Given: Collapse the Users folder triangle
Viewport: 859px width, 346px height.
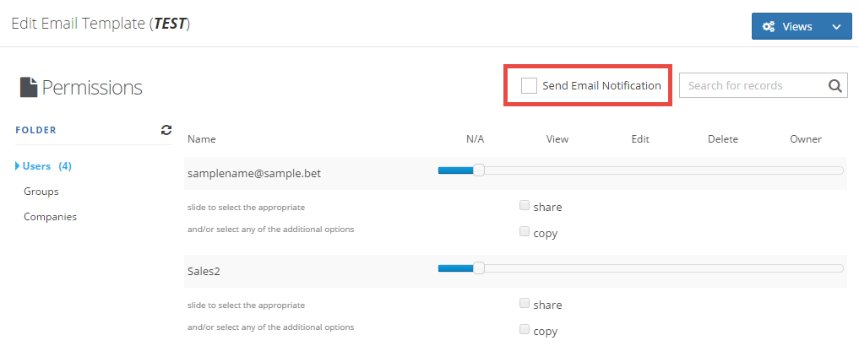Looking at the screenshot, I should [18, 166].
